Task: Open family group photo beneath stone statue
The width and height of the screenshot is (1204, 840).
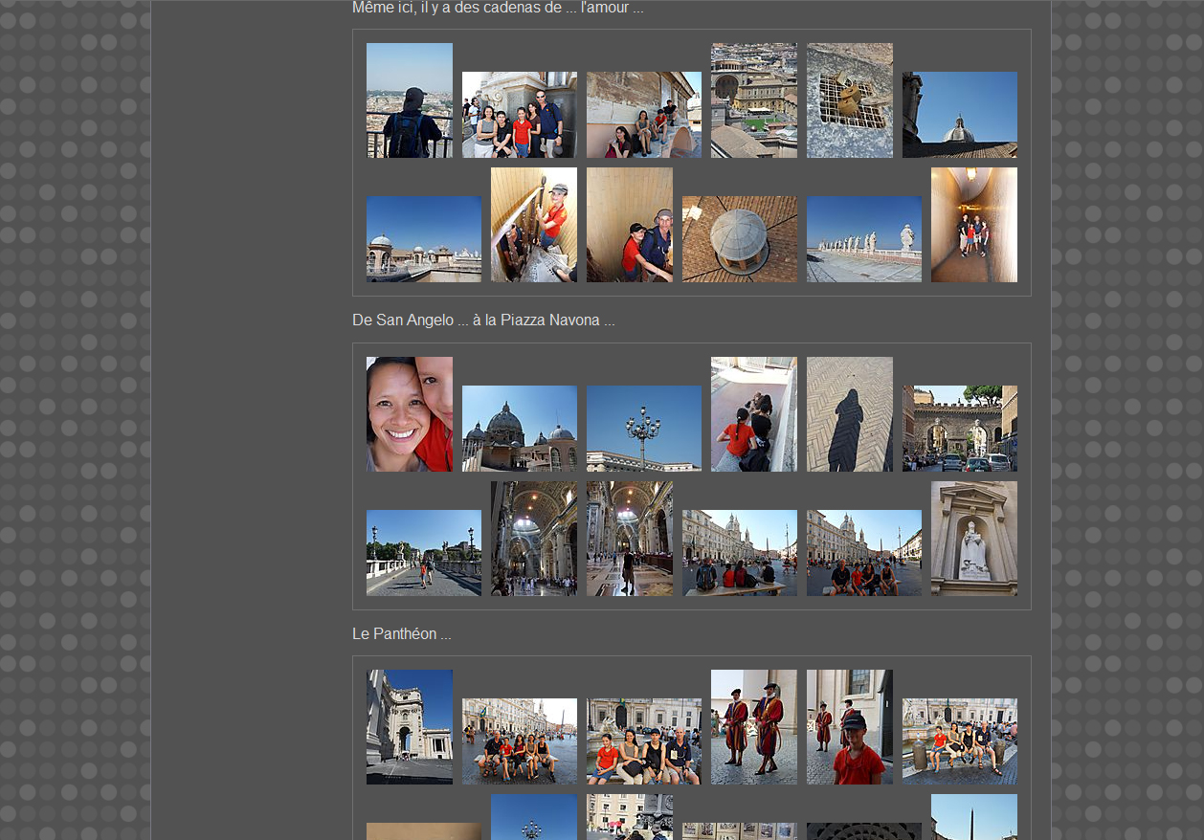Action: point(519,115)
